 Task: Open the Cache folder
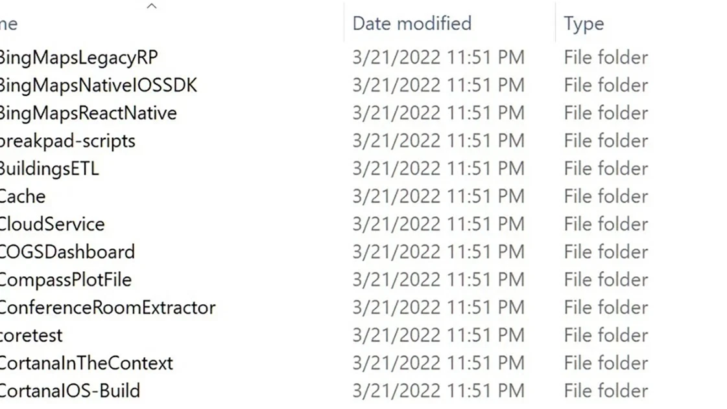[x=23, y=196]
